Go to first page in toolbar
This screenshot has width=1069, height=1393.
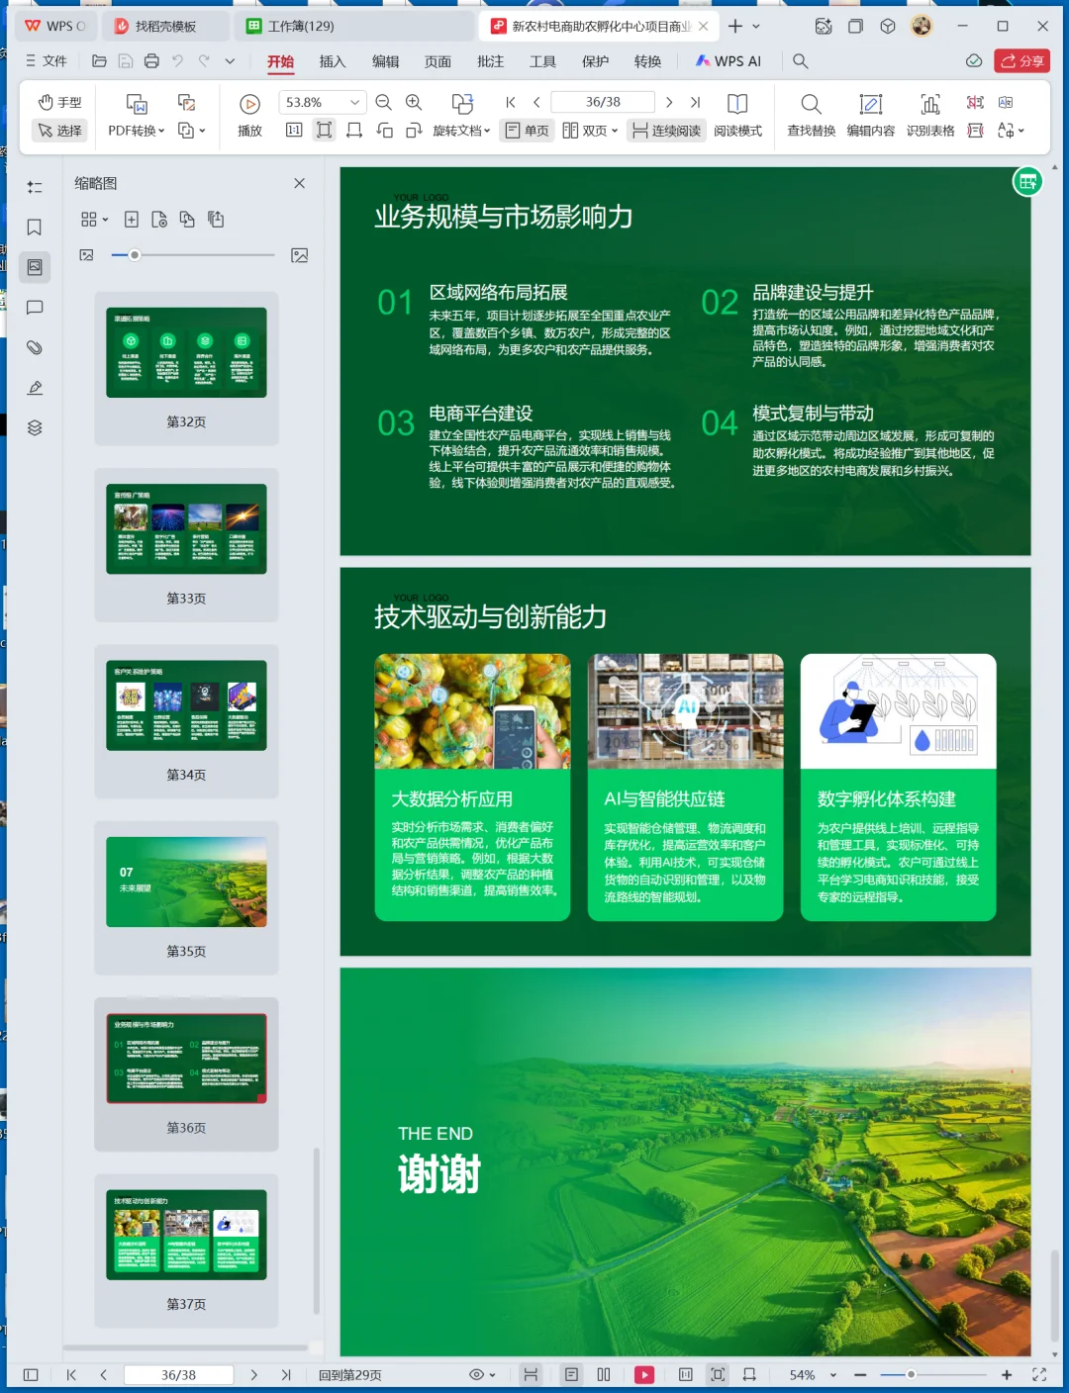(511, 102)
